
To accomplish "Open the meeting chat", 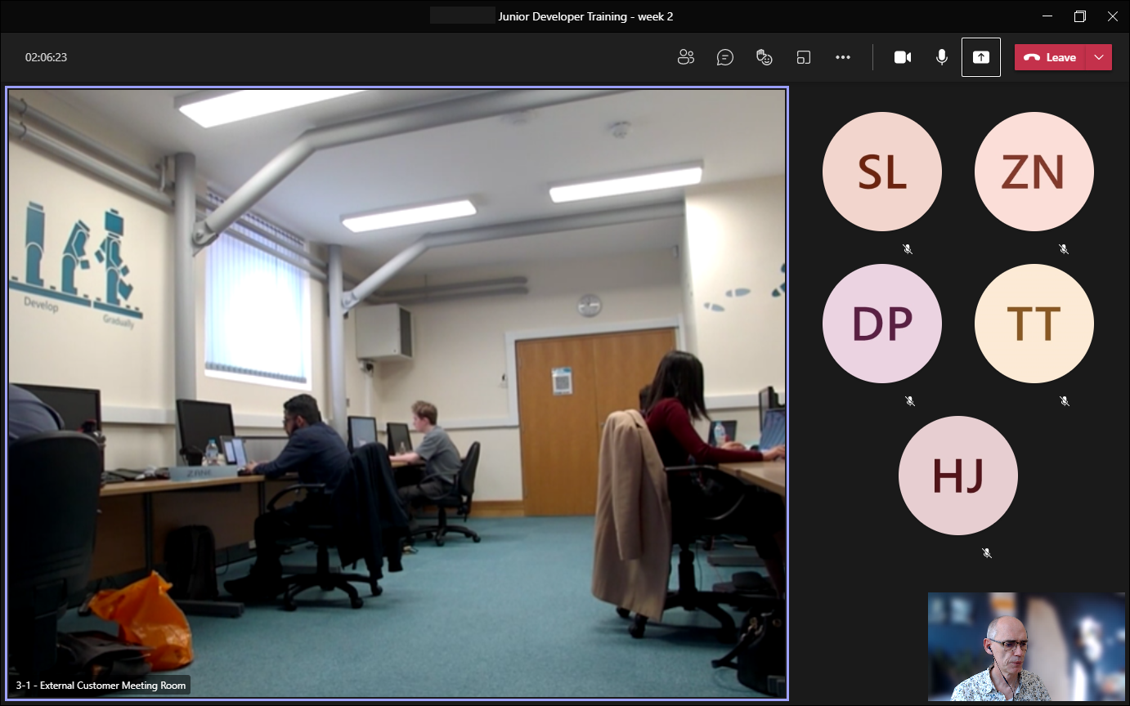I will click(x=725, y=57).
